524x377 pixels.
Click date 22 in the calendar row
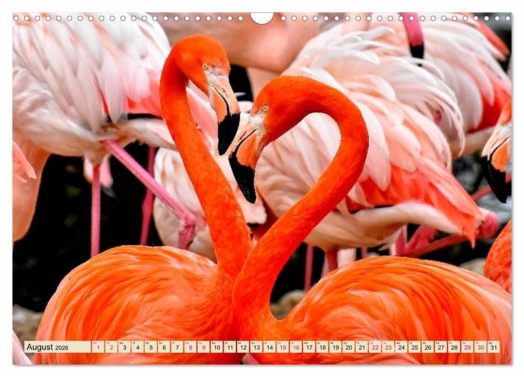click(375, 347)
